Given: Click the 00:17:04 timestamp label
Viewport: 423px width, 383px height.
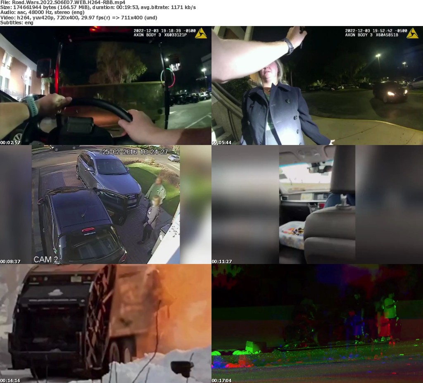Looking at the screenshot, I should (222, 381).
